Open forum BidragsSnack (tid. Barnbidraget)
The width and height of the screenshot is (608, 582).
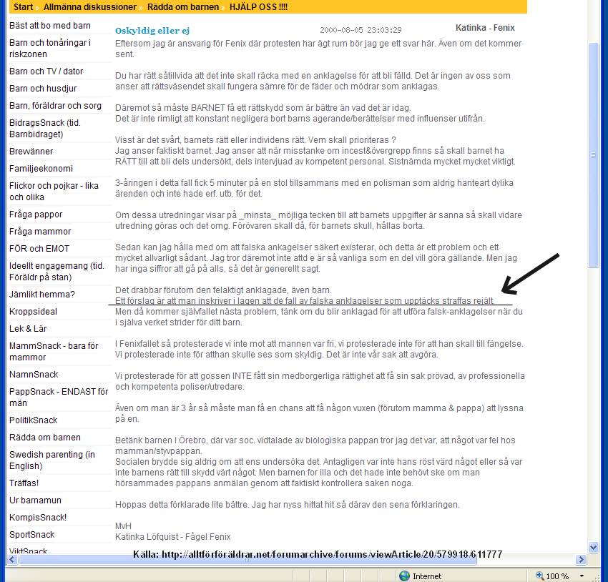(45, 128)
